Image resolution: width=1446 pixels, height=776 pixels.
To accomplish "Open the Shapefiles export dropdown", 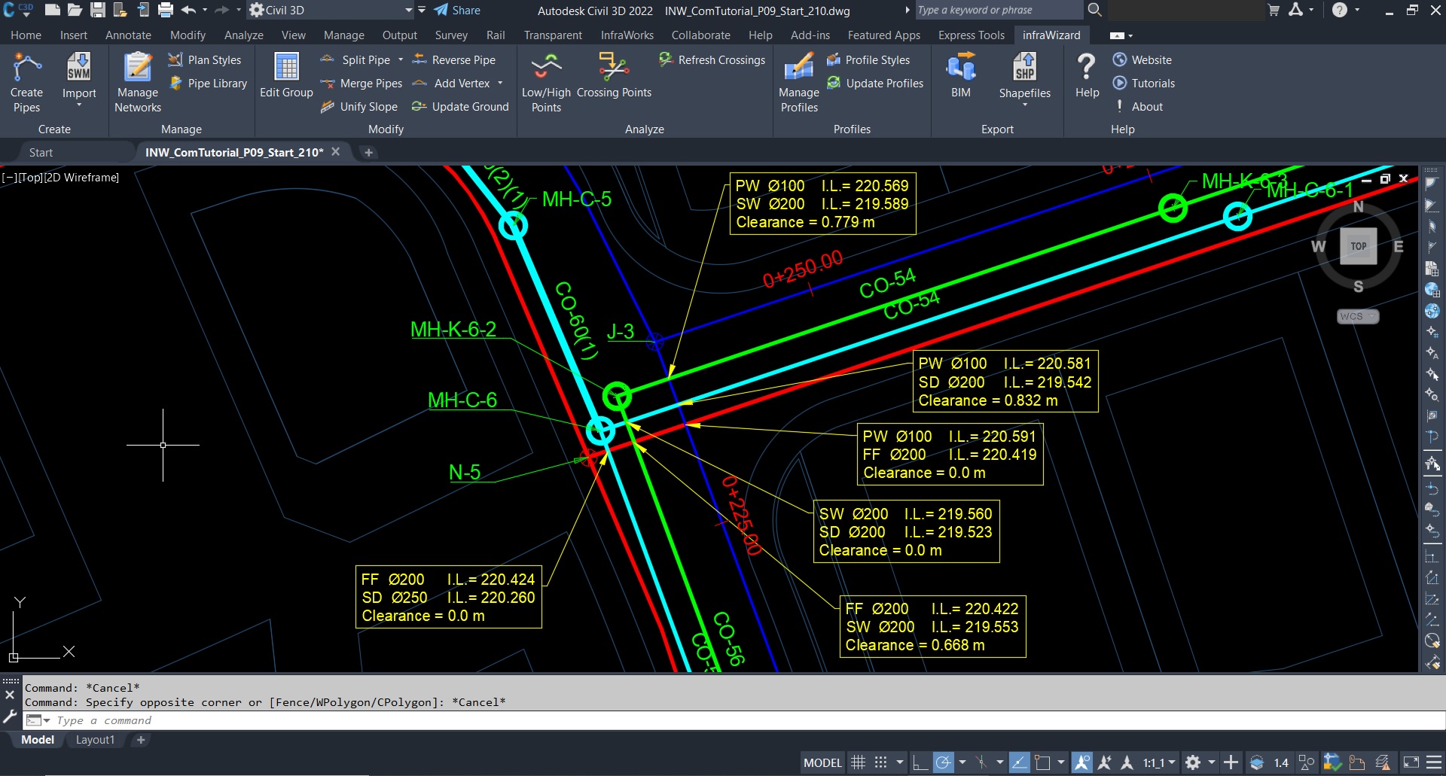I will point(1024,105).
